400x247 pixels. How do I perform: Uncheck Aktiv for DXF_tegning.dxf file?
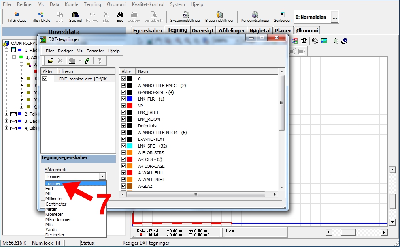click(45, 79)
